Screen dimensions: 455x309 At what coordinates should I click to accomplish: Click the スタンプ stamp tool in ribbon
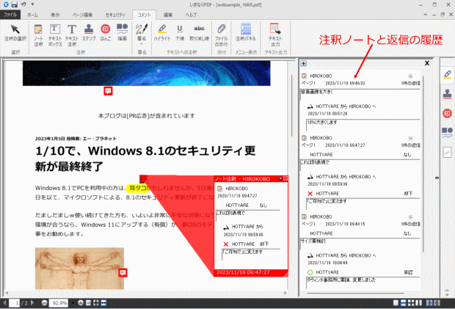click(89, 33)
